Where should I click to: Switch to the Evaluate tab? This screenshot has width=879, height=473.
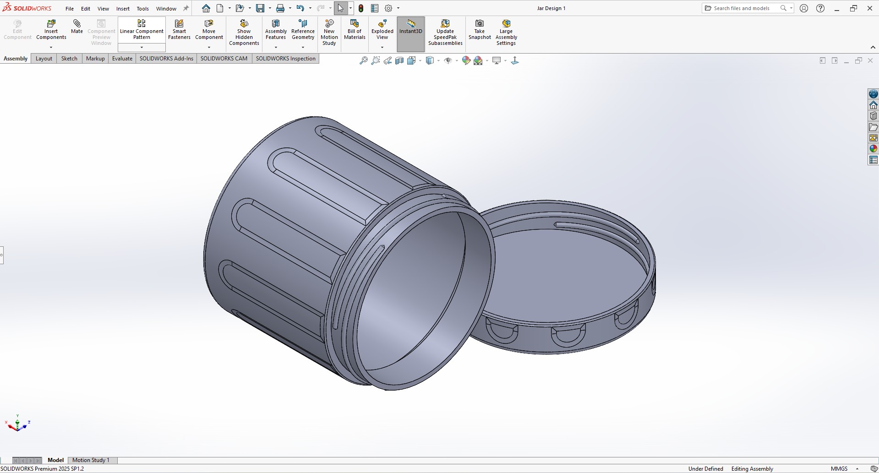[122, 59]
